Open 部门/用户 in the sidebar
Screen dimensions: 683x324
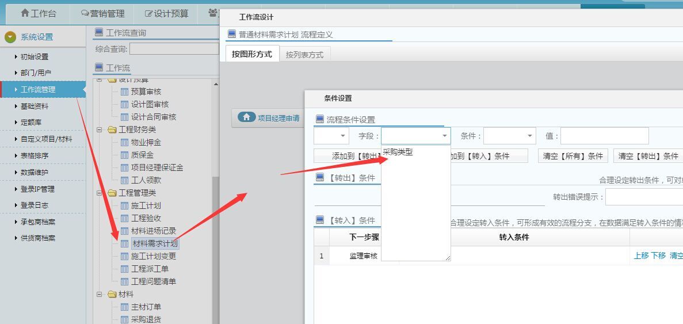pyautogui.click(x=36, y=73)
